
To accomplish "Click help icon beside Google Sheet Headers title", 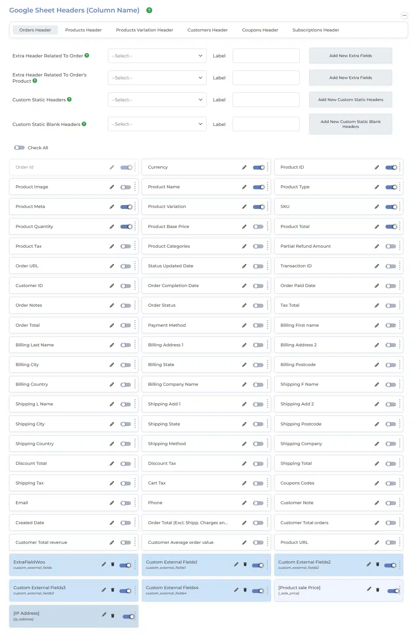I will pyautogui.click(x=149, y=10).
